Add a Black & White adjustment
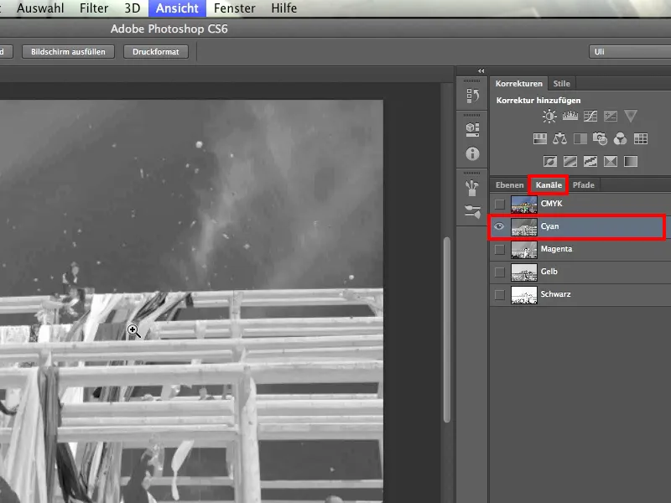Viewport: 671px width, 503px height. tap(580, 138)
